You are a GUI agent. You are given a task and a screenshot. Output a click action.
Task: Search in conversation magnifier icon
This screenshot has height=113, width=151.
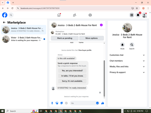(132, 45)
